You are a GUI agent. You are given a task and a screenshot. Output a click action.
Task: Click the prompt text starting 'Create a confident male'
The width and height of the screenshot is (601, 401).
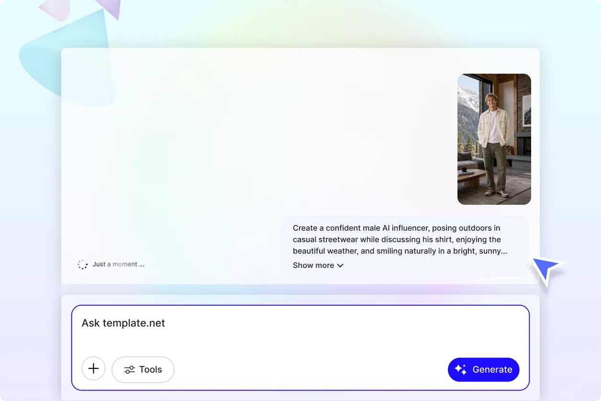pos(400,239)
